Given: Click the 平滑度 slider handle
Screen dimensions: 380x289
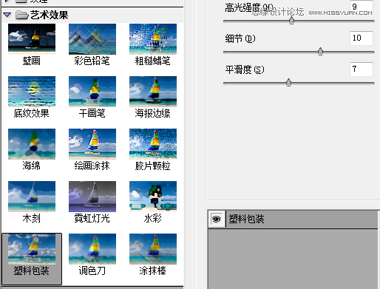Looking at the screenshot, I should pos(288,83).
